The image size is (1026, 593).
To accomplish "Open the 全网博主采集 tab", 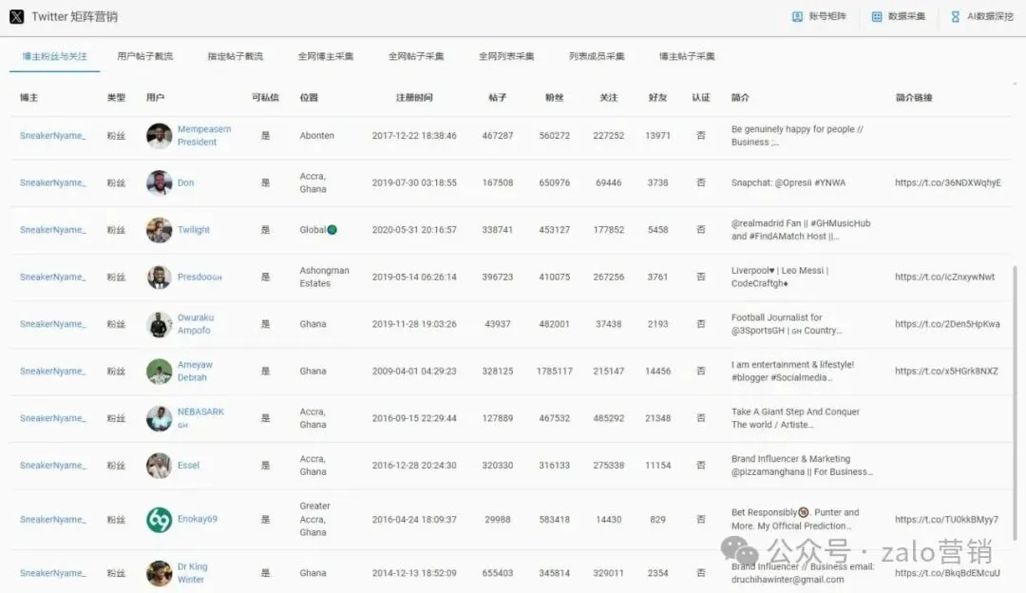I will point(327,57).
